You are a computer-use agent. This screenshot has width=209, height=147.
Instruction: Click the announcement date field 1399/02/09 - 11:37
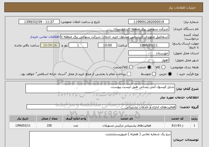click(x=39, y=22)
